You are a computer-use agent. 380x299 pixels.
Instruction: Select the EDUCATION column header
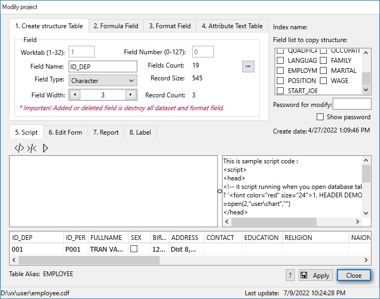click(262, 237)
